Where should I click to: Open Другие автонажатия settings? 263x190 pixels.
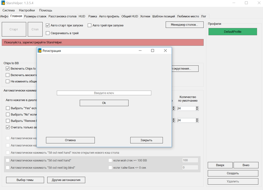(66, 180)
